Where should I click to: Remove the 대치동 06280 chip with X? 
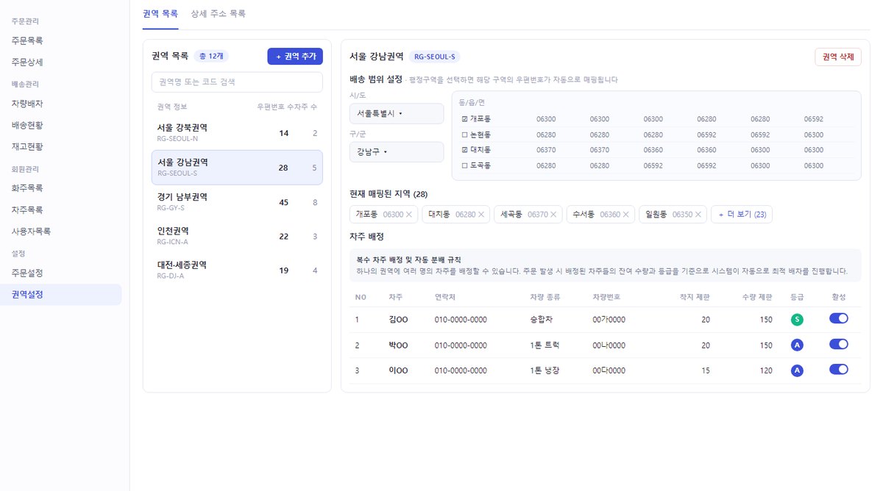481,215
